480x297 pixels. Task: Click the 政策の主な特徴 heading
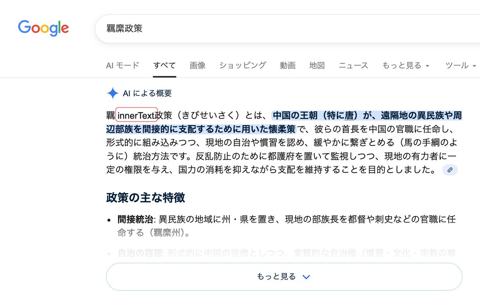tap(145, 197)
